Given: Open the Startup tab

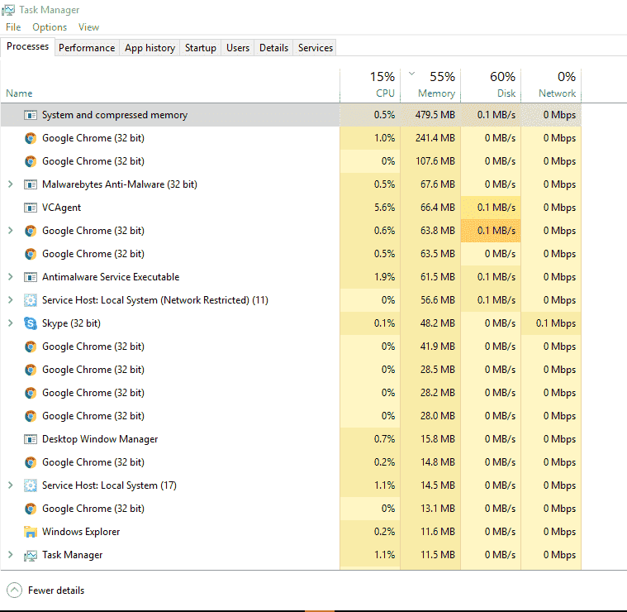Looking at the screenshot, I should (201, 48).
